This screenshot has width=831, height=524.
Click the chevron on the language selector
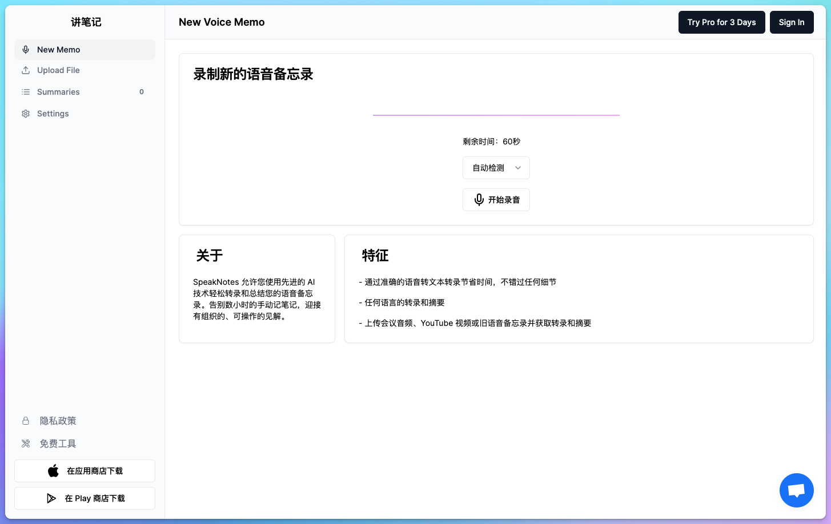518,168
